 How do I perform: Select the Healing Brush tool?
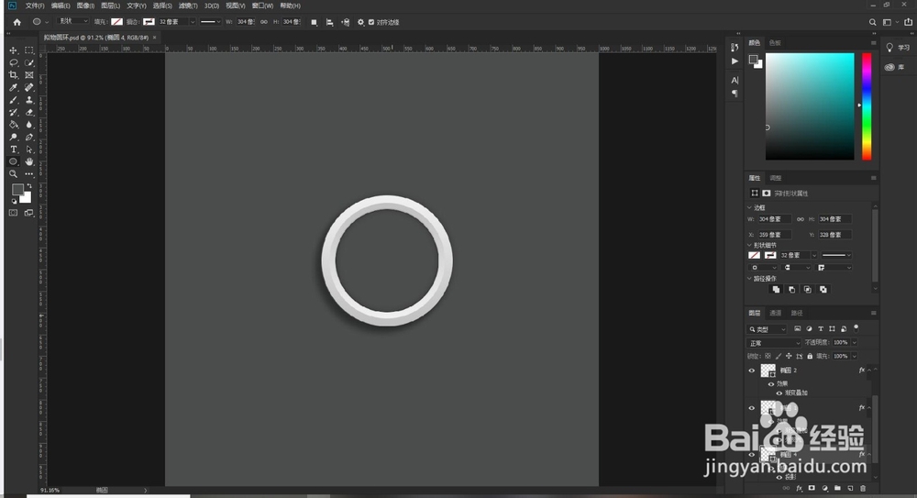coord(29,87)
